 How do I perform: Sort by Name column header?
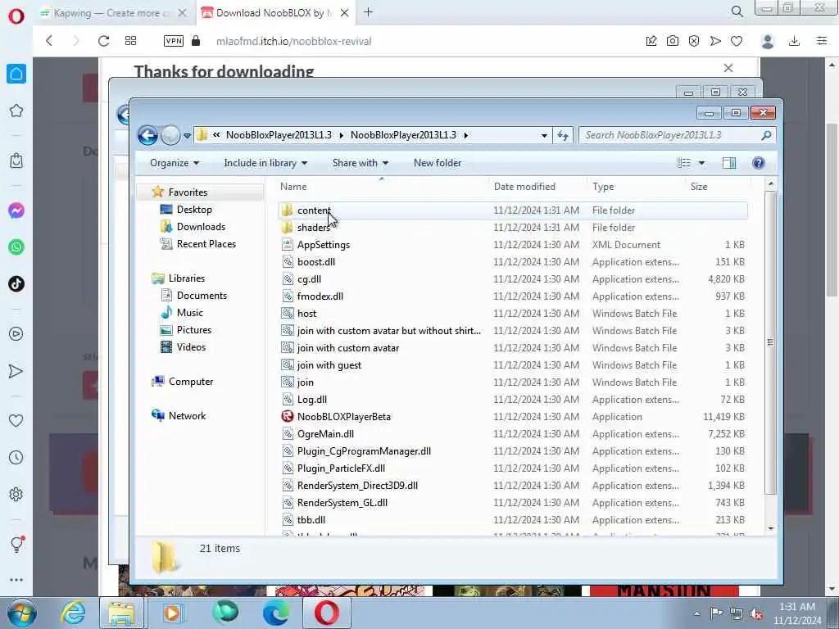(x=293, y=187)
